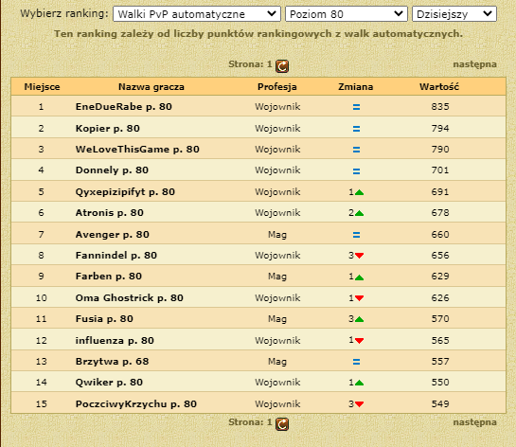Click 'Mag' profession in Fusia row
Image resolution: width=516 pixels, height=447 pixels.
(x=277, y=319)
